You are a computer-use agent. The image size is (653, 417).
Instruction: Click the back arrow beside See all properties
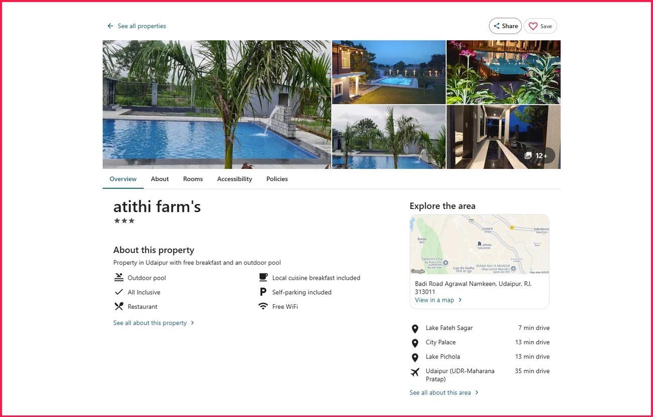tap(110, 26)
